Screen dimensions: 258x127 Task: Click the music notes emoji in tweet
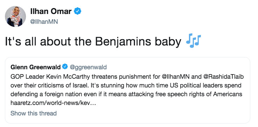click(193, 41)
